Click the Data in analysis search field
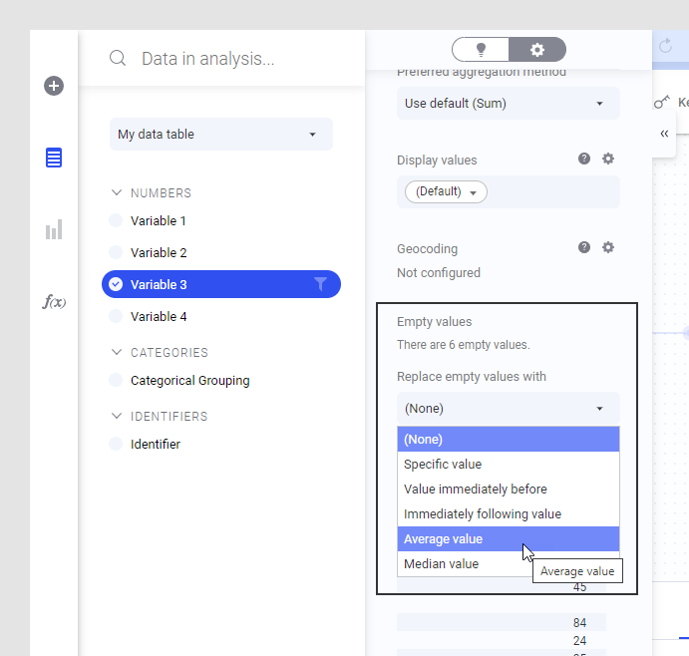Screen dimensions: 689x656 pos(207,59)
